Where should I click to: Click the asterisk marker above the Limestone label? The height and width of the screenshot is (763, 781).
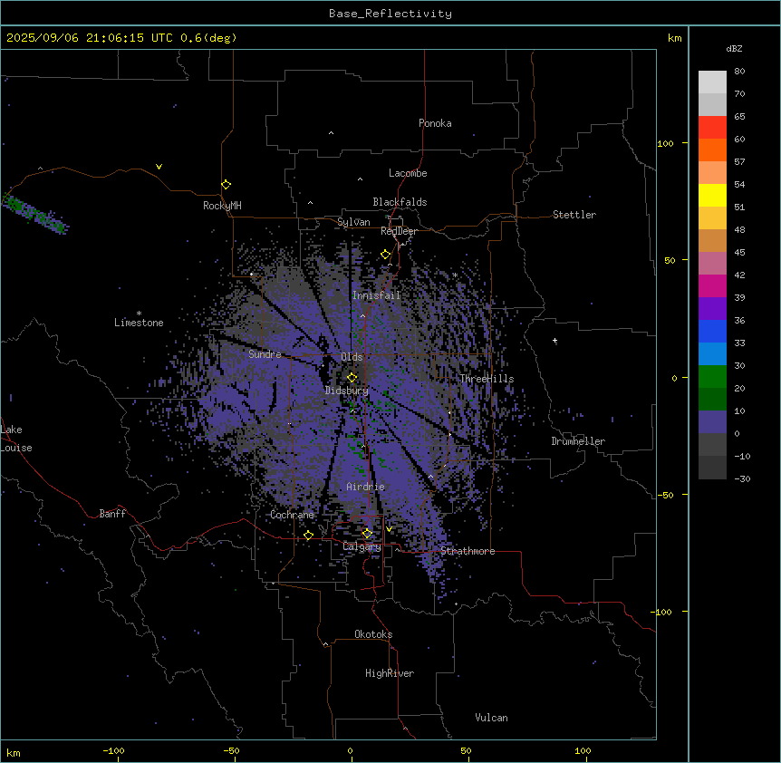(x=139, y=314)
